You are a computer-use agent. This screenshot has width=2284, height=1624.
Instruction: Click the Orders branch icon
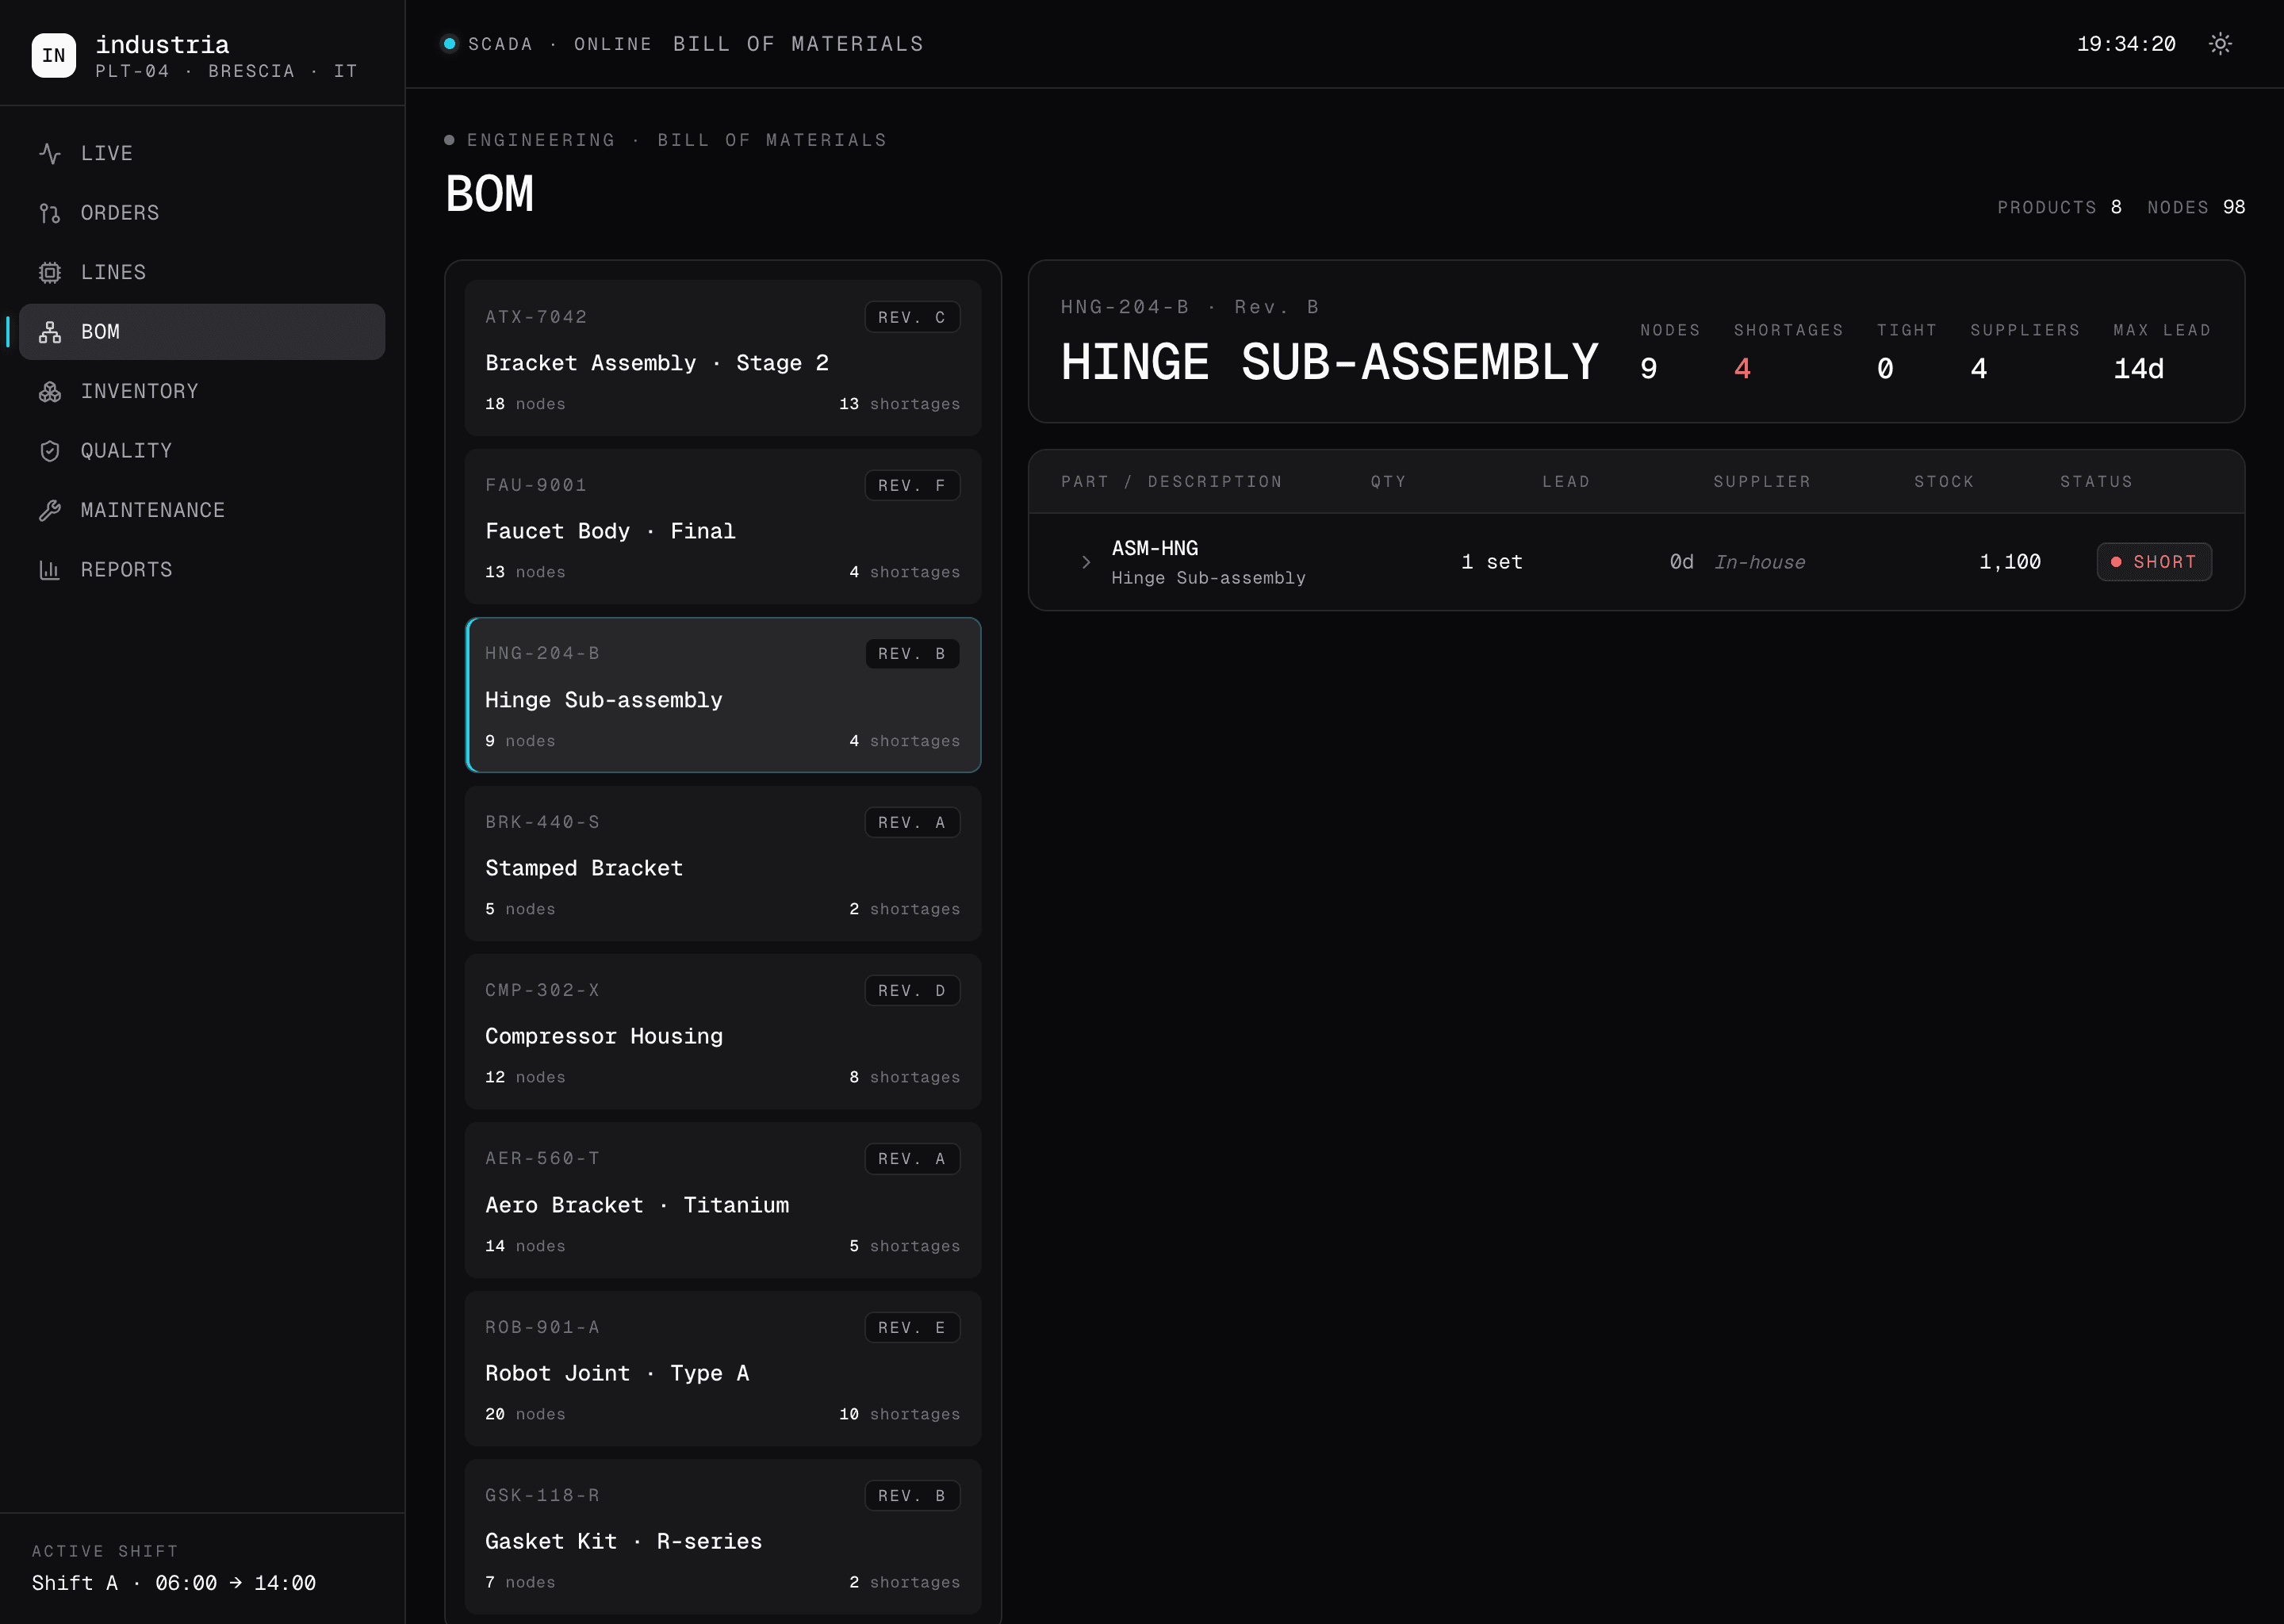coord(50,213)
